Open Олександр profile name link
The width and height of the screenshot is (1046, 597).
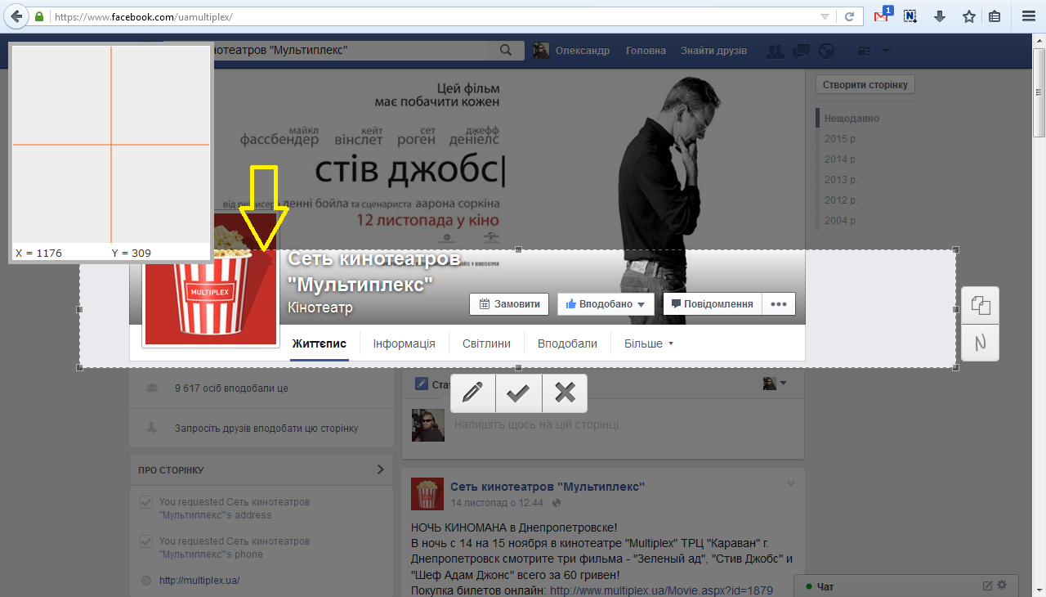[x=583, y=51]
